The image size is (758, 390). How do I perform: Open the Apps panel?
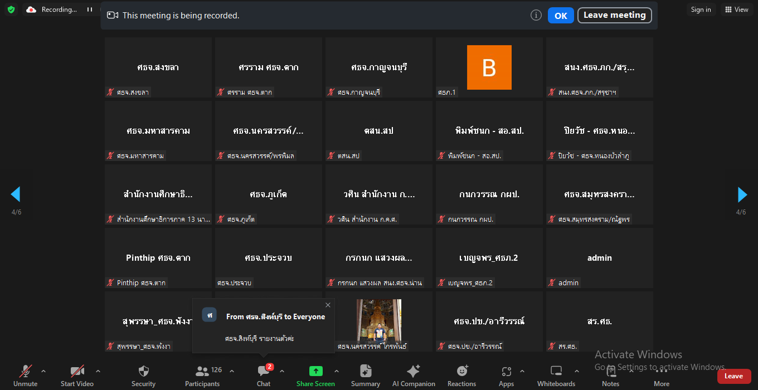(506, 376)
